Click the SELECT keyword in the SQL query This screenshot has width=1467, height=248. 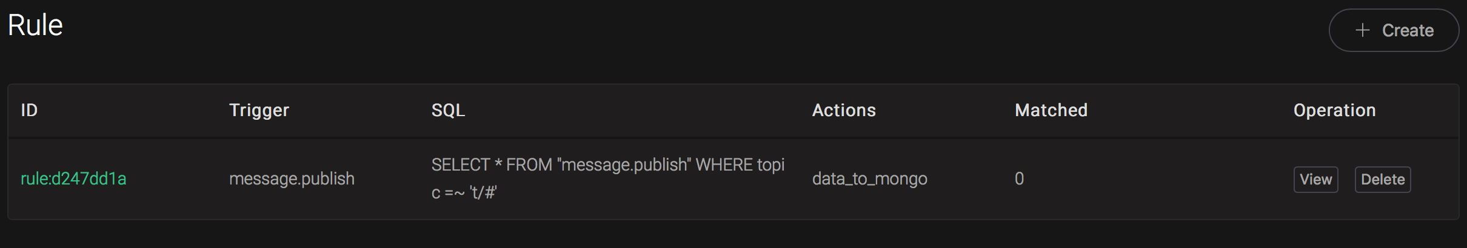[x=460, y=165]
